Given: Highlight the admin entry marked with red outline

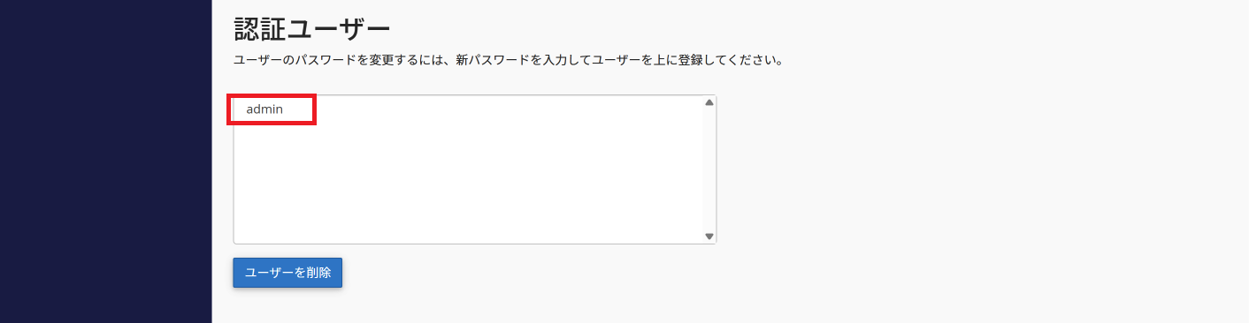Looking at the screenshot, I should point(272,109).
